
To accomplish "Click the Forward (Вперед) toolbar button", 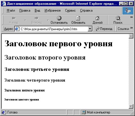I will click(x=37, y=20).
